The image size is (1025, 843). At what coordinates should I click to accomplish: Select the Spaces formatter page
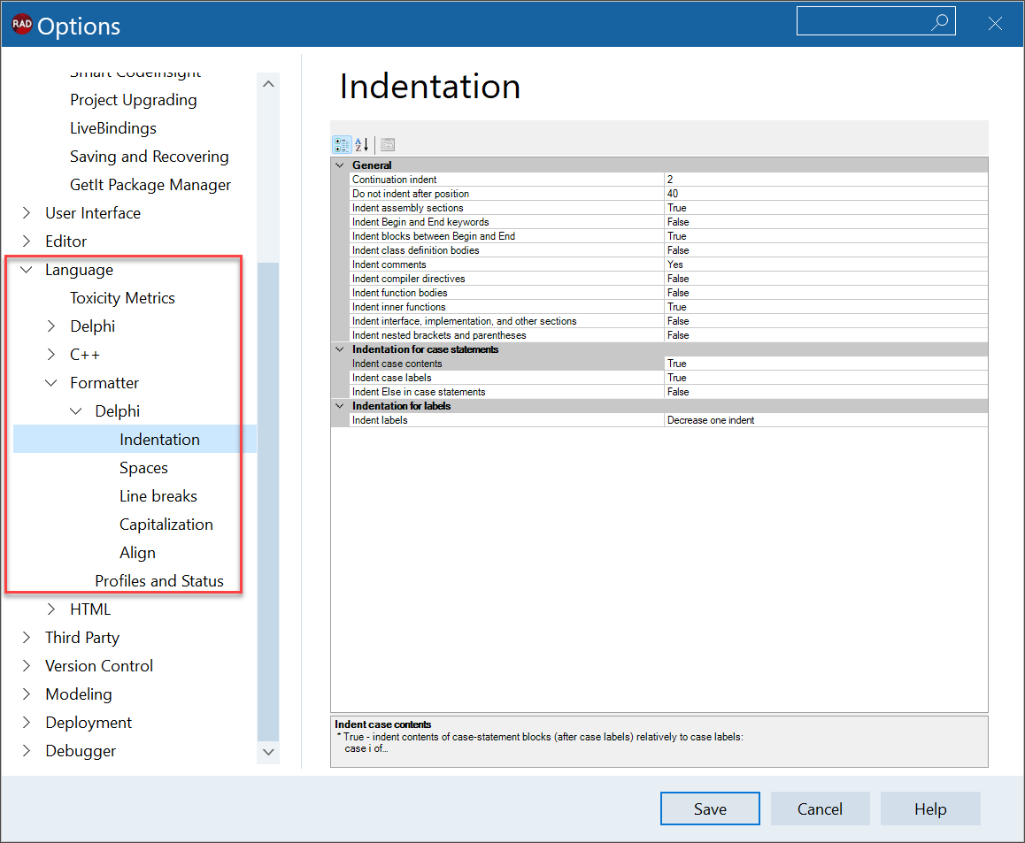point(143,468)
